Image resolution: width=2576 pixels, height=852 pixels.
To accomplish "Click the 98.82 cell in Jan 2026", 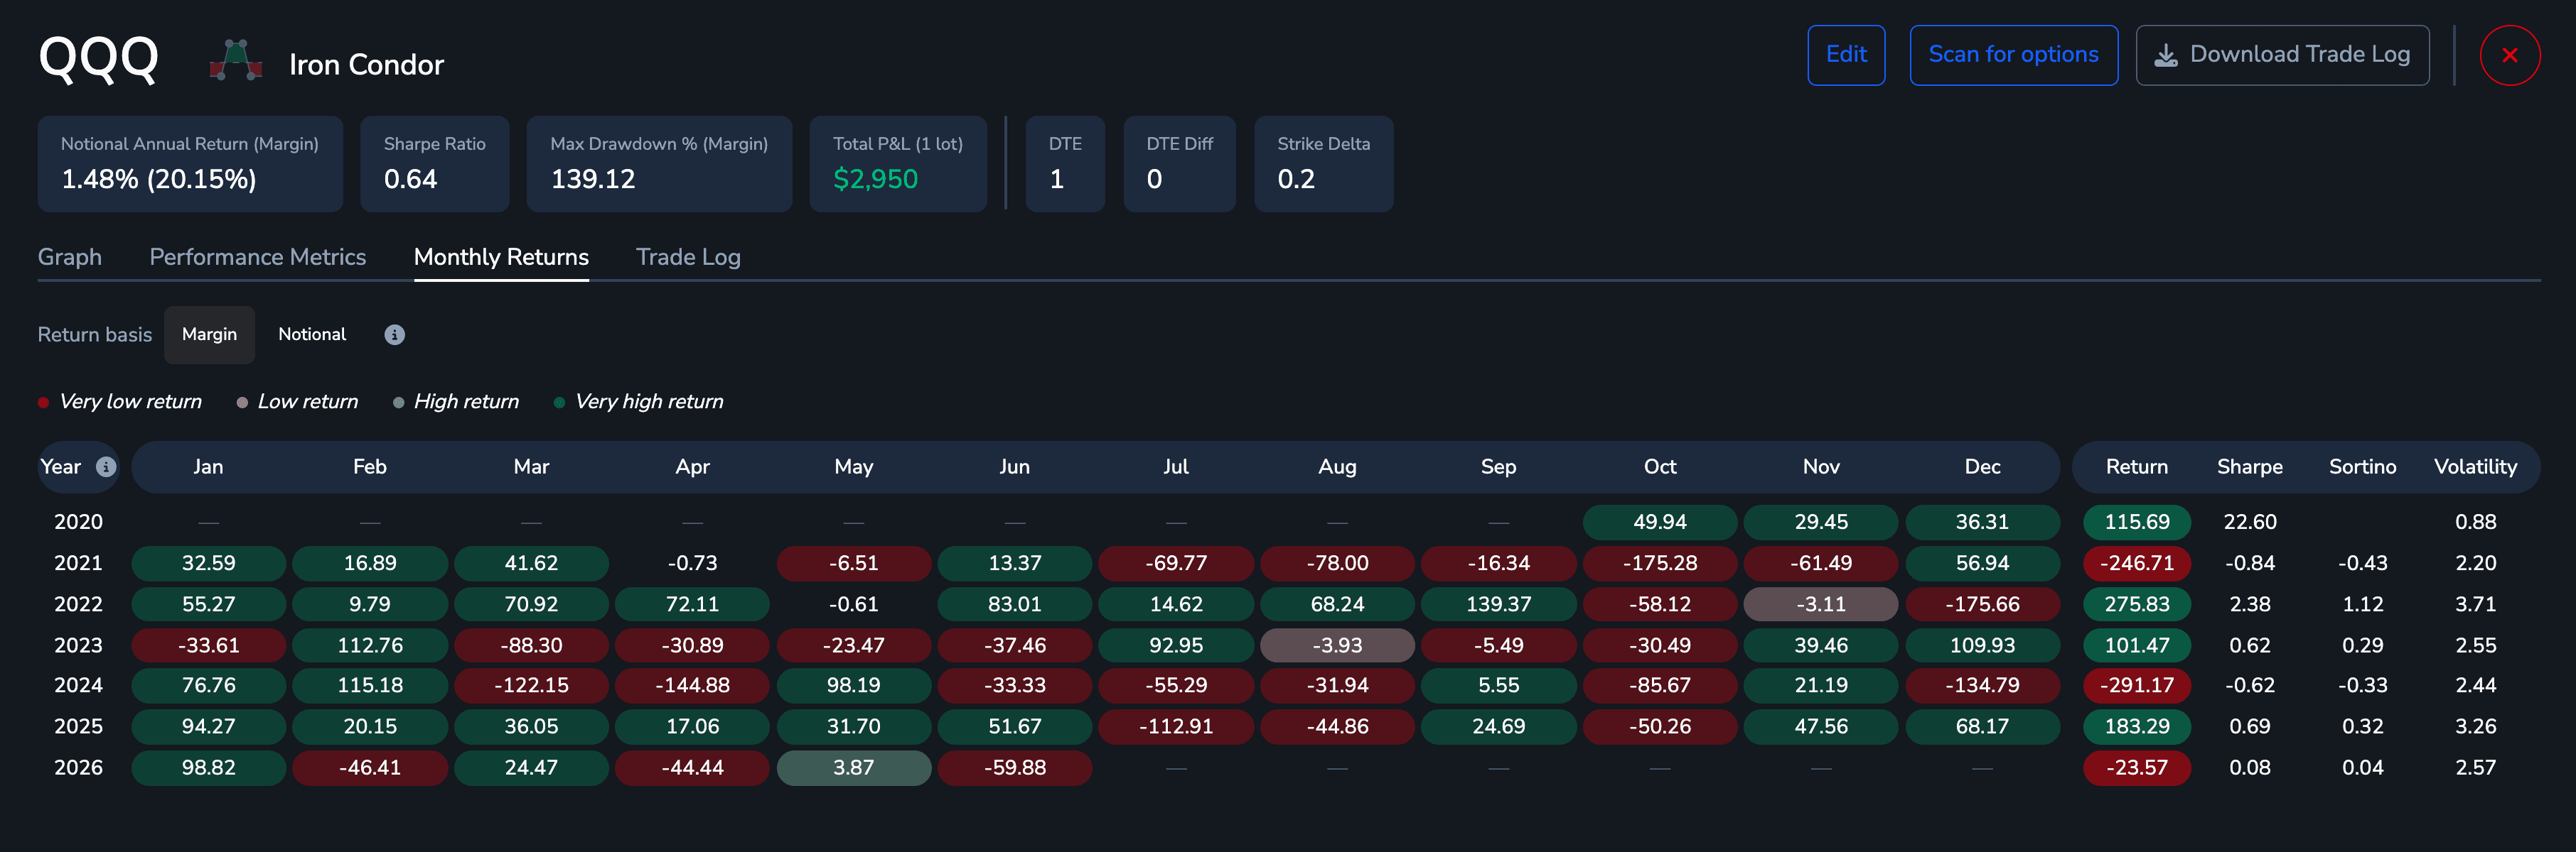I will click(208, 768).
